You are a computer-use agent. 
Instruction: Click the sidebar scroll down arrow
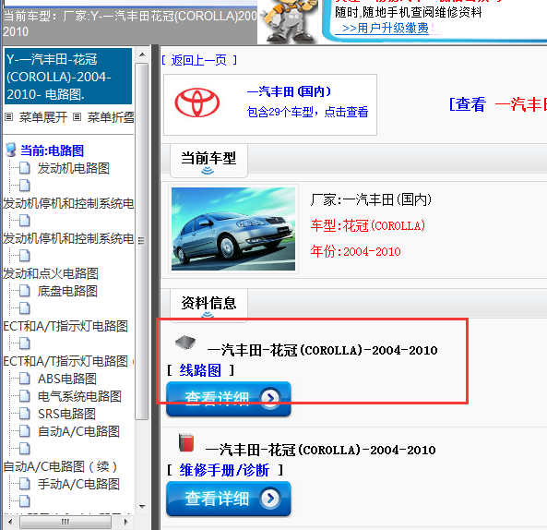(142, 506)
